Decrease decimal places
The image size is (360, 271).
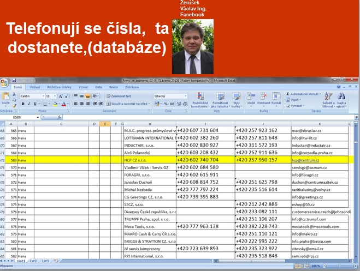[185, 104]
